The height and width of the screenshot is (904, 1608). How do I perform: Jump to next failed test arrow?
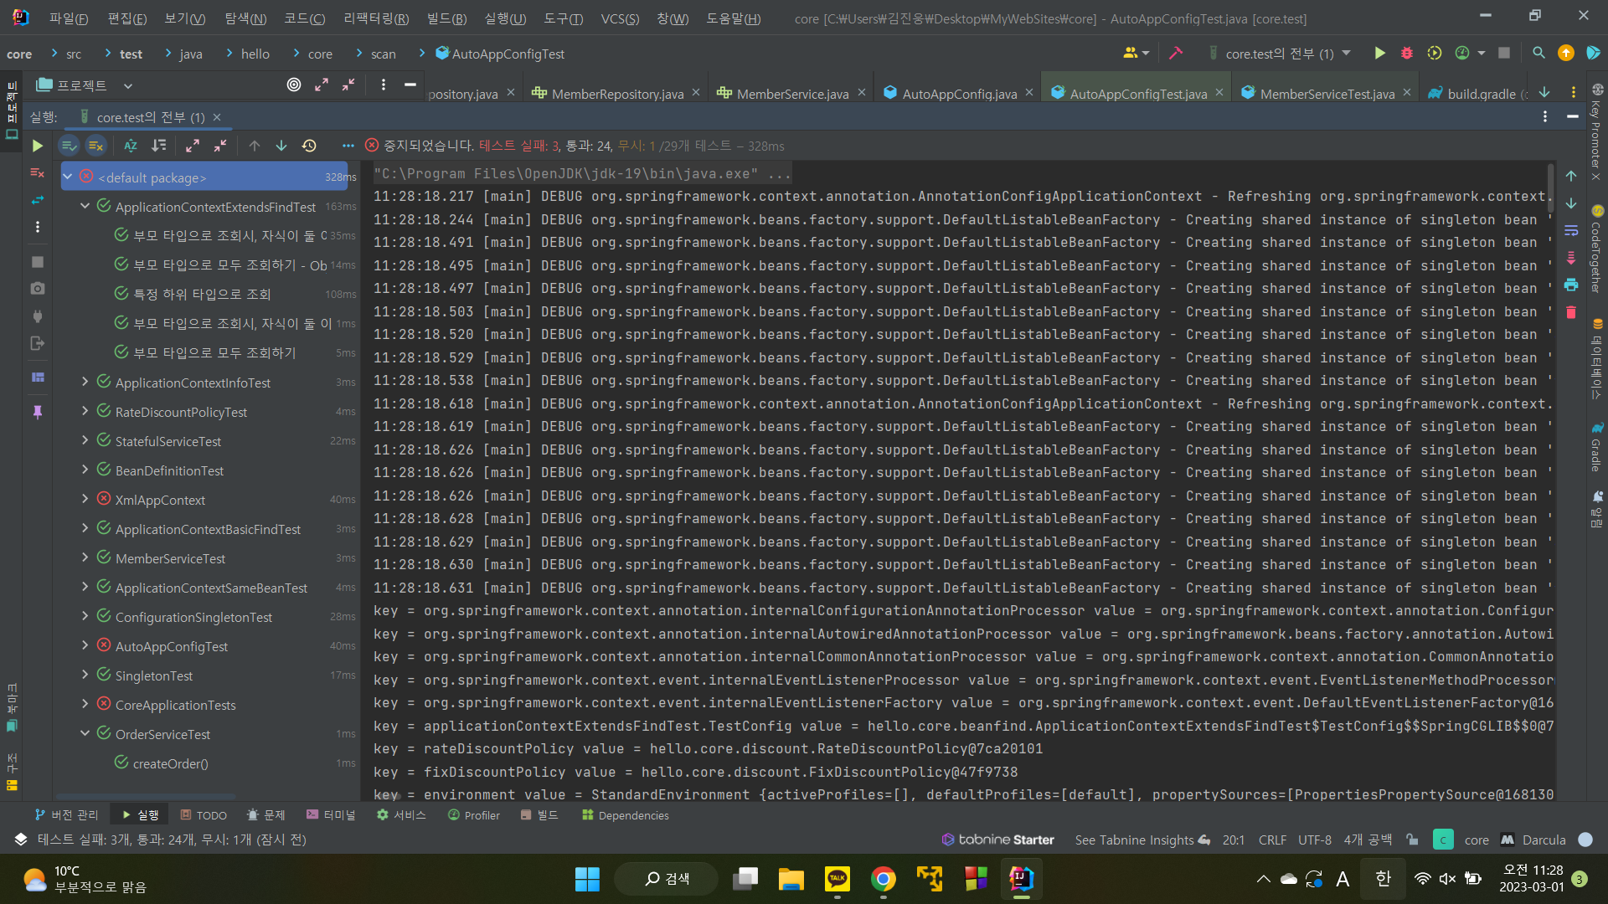pos(281,146)
